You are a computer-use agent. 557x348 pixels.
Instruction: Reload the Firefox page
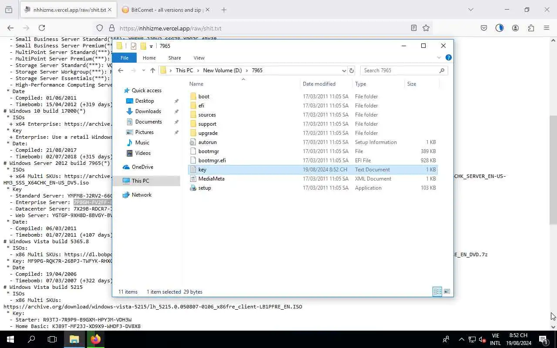(x=42, y=28)
